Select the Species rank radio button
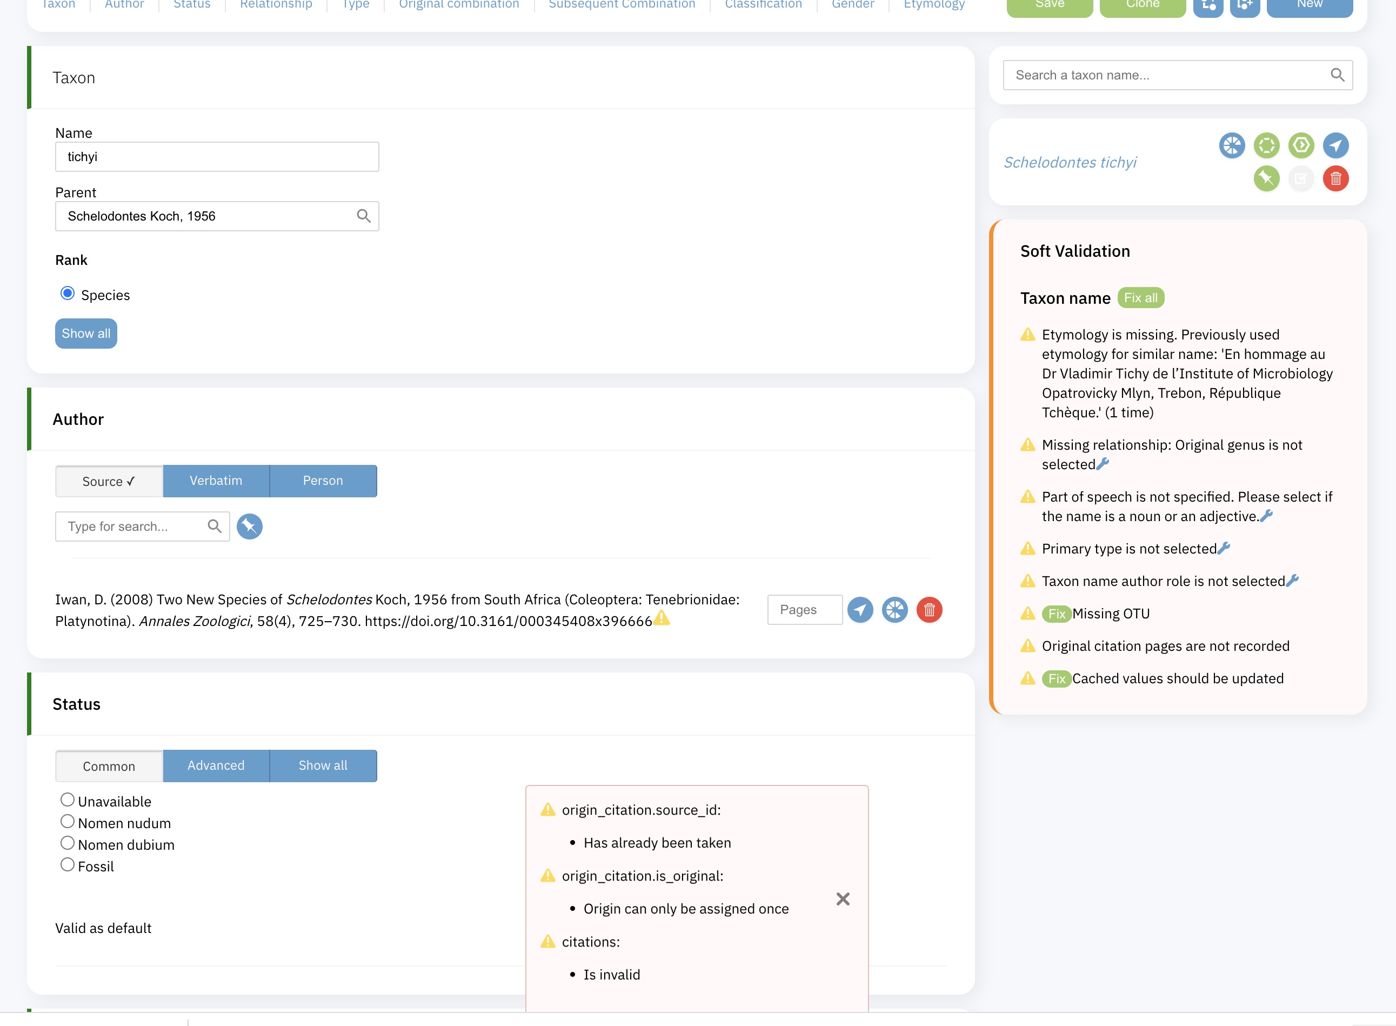This screenshot has height=1026, width=1396. point(68,293)
